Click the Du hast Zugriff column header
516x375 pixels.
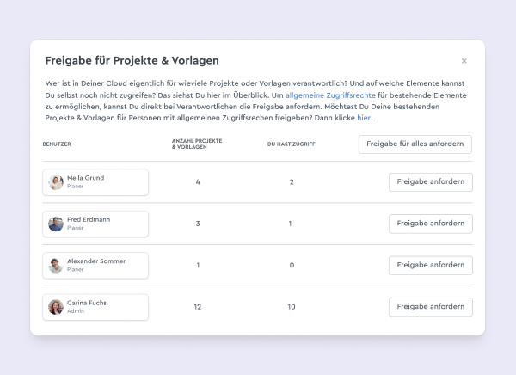point(292,144)
